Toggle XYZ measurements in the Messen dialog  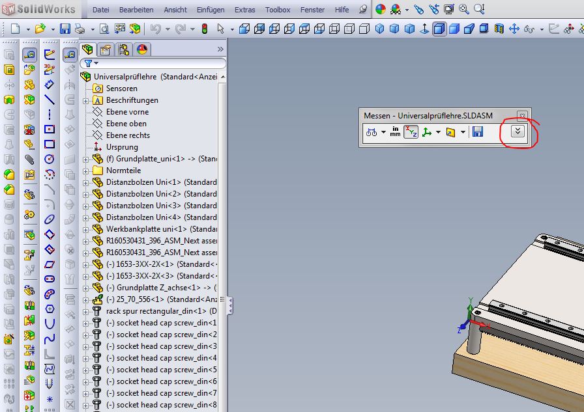[411, 131]
